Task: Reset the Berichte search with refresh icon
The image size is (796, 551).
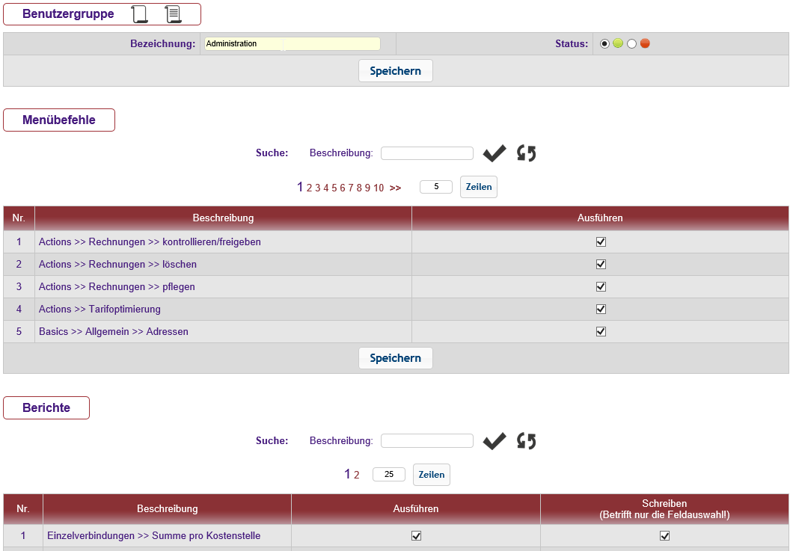Action: [x=527, y=441]
